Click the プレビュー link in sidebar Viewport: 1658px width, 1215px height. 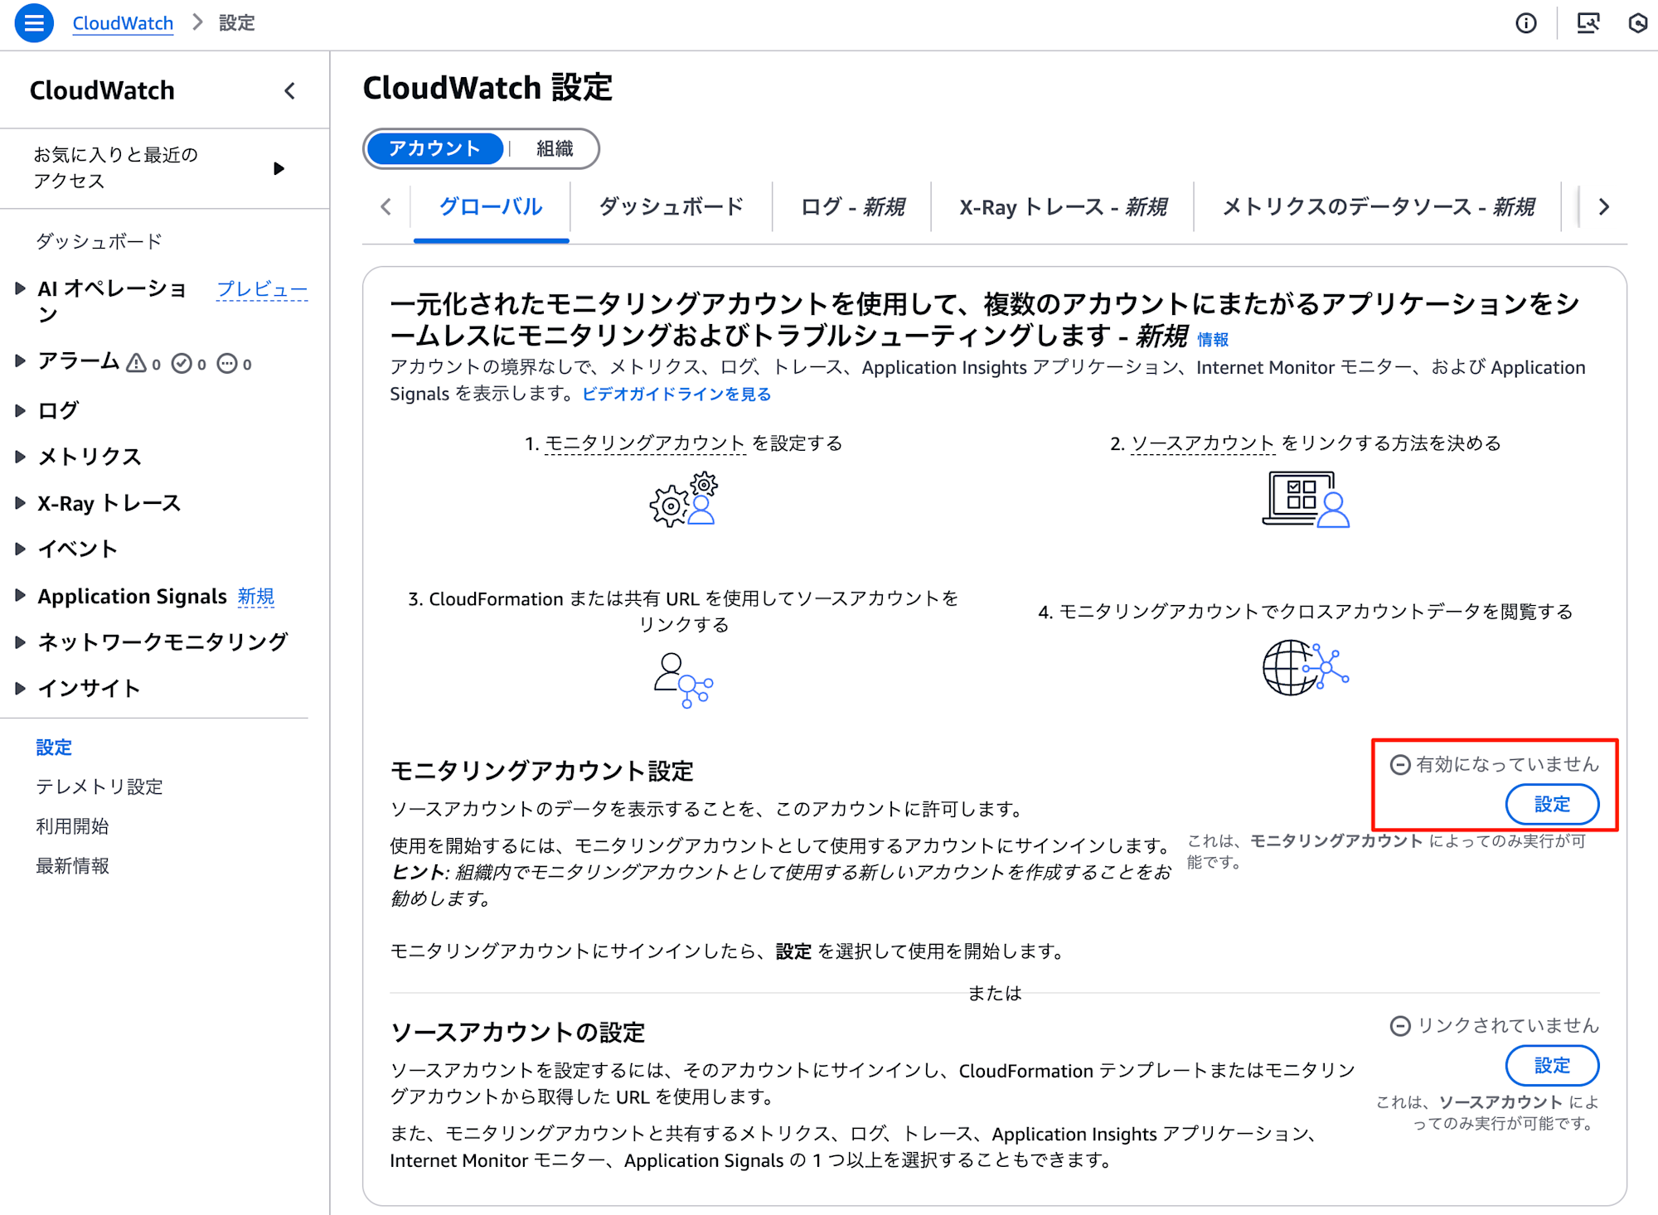tap(262, 288)
